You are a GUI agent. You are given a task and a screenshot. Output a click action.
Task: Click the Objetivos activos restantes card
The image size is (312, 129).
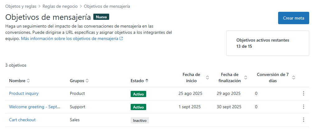[x=267, y=43]
